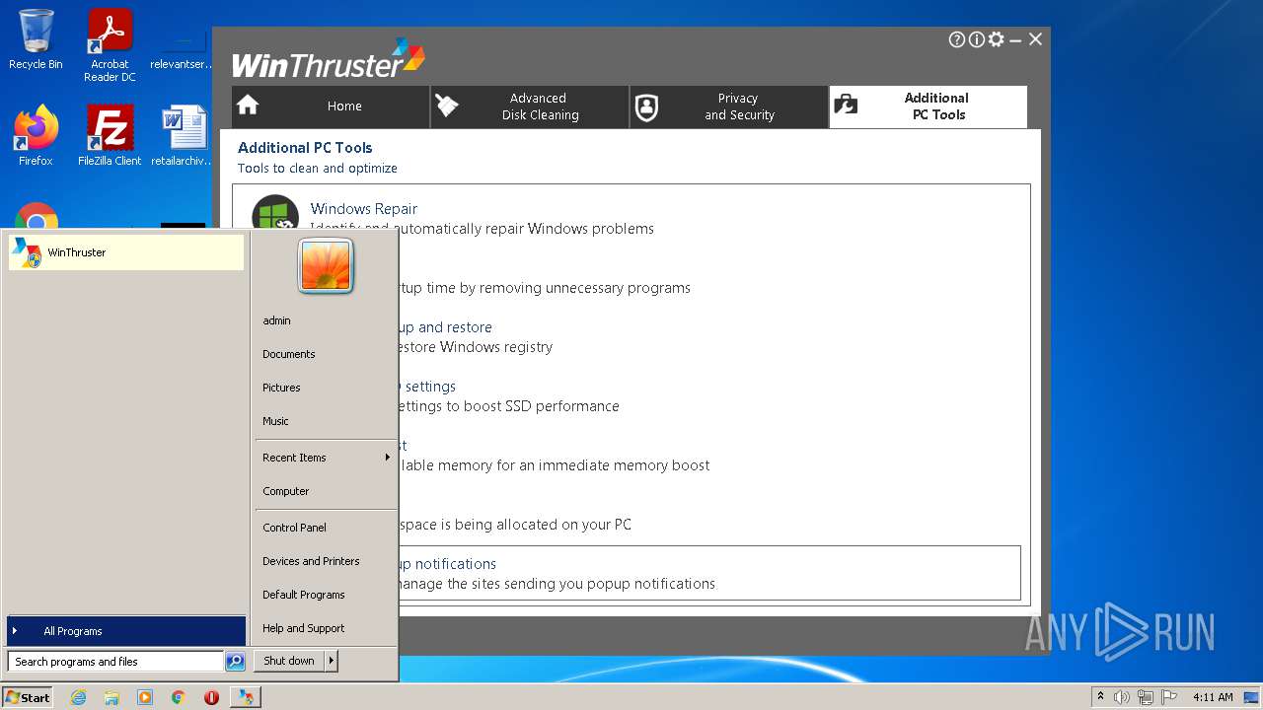
Task: Open the Windows Repair tool link
Action: pos(363,209)
